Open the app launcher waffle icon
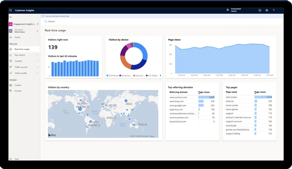Screen dimensions: 292x169 click(10, 10)
